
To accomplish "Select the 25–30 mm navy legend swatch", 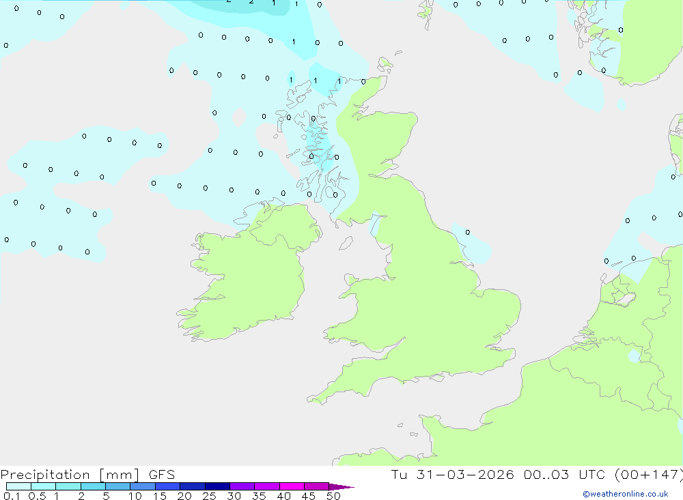I will pyautogui.click(x=217, y=486).
